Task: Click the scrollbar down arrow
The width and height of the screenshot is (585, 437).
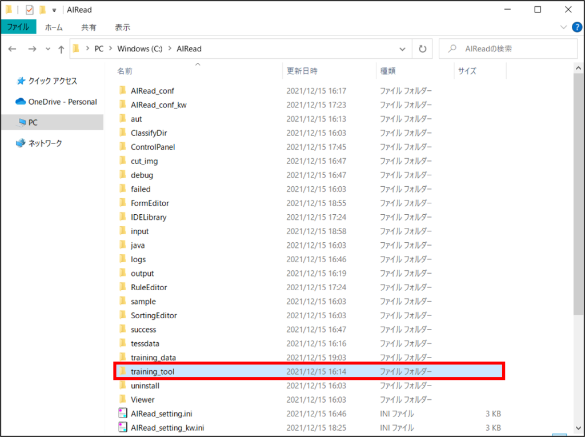Action: (x=578, y=428)
